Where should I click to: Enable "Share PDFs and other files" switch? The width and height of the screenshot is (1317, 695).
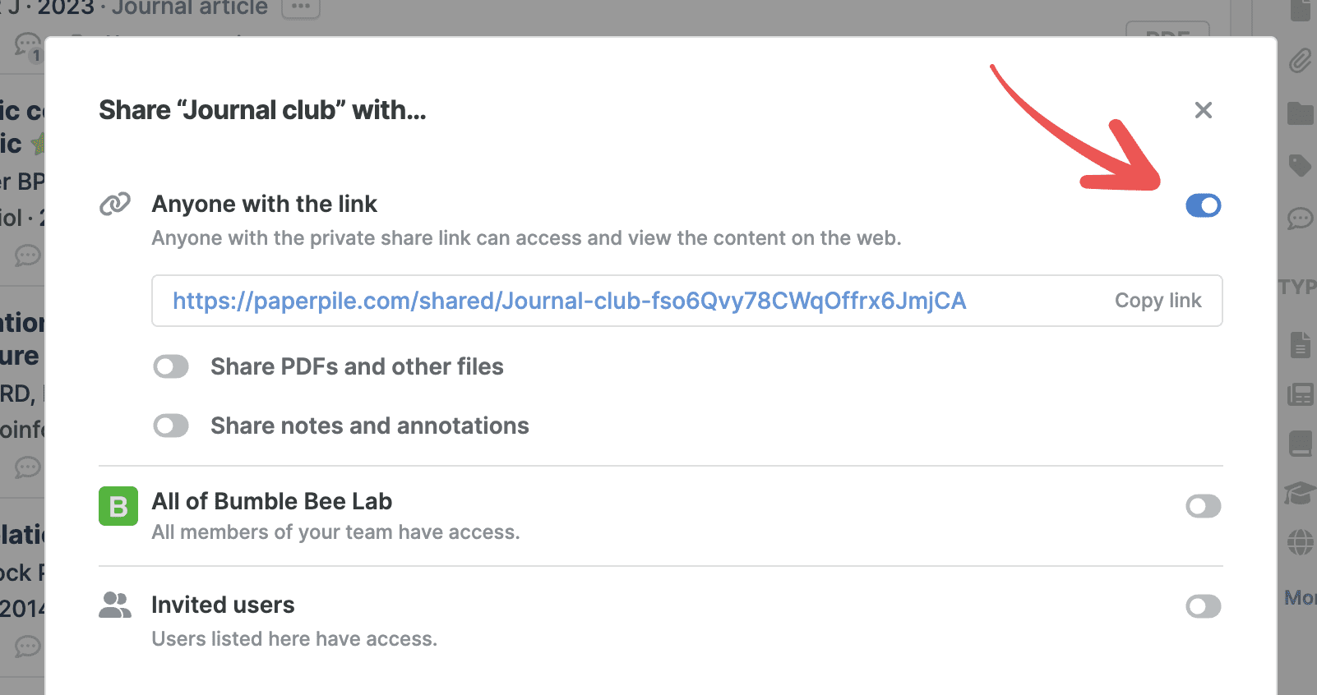[x=171, y=366]
